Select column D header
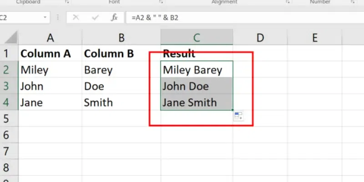The height and width of the screenshot is (182, 364). click(x=260, y=38)
